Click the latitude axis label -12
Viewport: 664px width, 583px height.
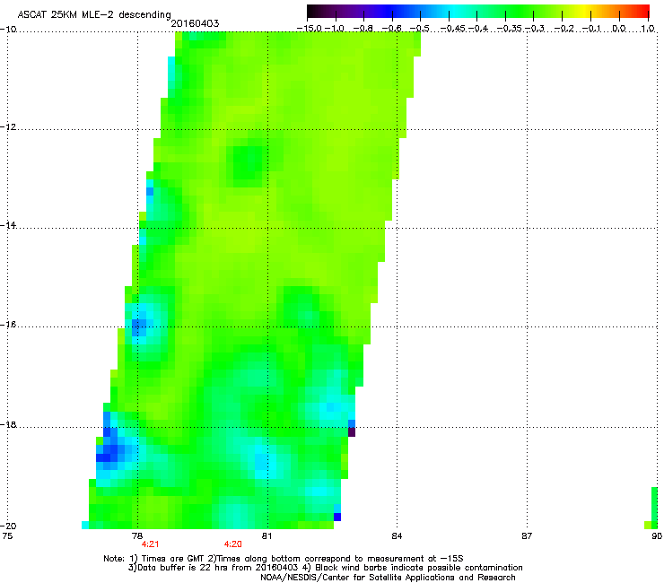(x=8, y=127)
